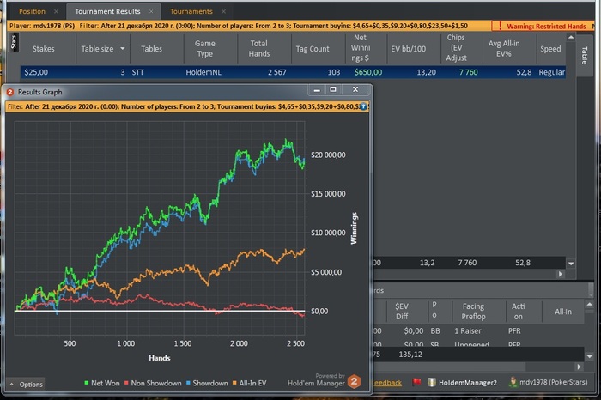The height and width of the screenshot is (400, 601).
Task: Sort by the Tag Count column header
Action: pyautogui.click(x=313, y=49)
